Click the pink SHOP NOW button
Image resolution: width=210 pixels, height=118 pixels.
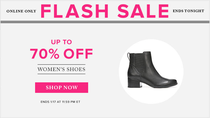[62, 87]
